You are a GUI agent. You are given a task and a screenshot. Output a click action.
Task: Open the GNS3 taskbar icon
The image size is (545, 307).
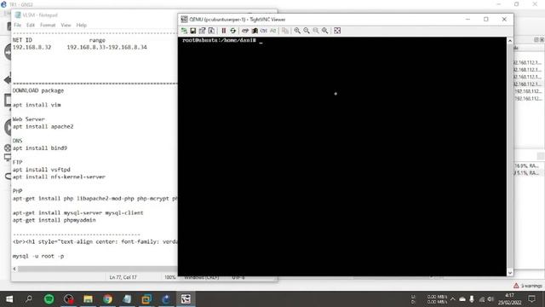tap(166, 299)
